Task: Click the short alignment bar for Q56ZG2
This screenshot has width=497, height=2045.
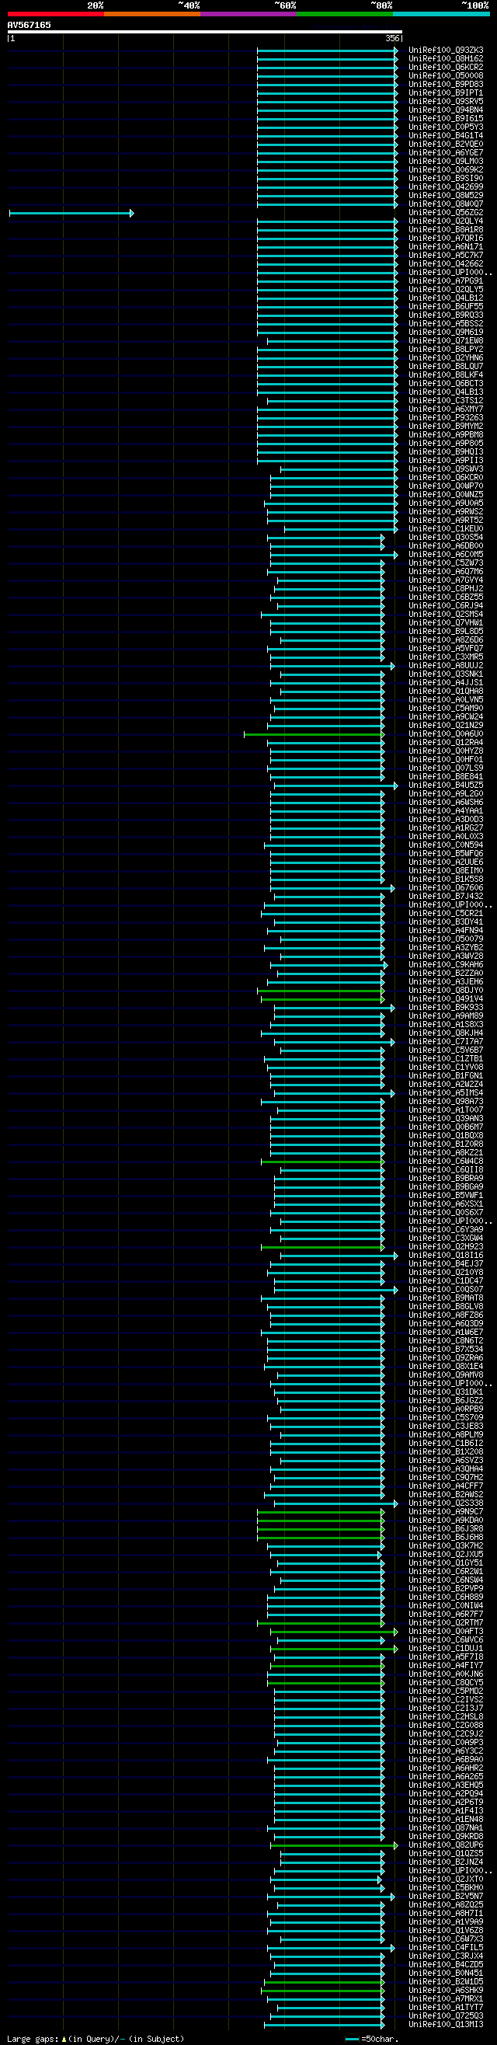Action: click(71, 213)
